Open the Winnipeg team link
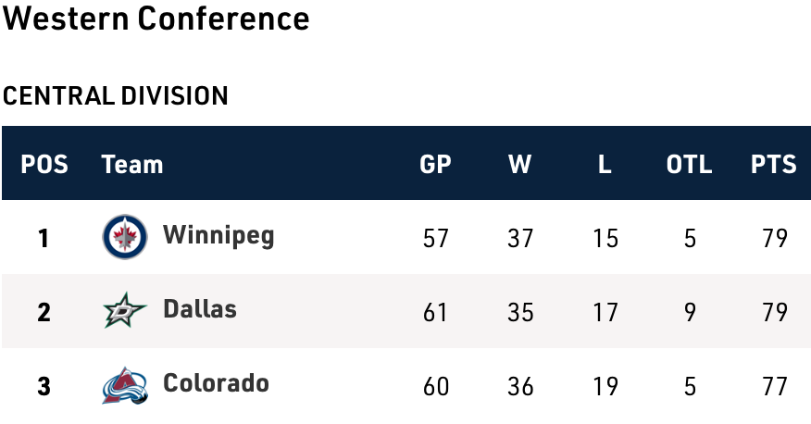Screen dimensions: 811x424 [218, 236]
